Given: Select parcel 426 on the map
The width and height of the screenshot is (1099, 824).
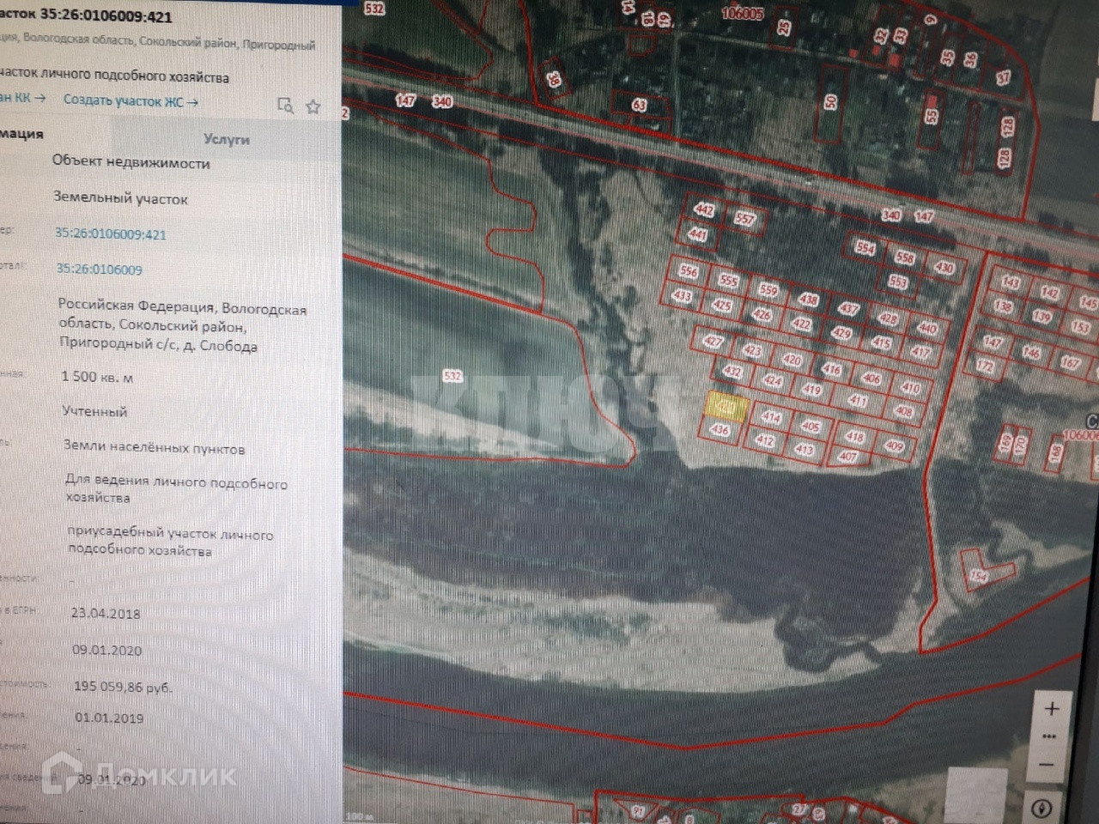Looking at the screenshot, I should (762, 315).
